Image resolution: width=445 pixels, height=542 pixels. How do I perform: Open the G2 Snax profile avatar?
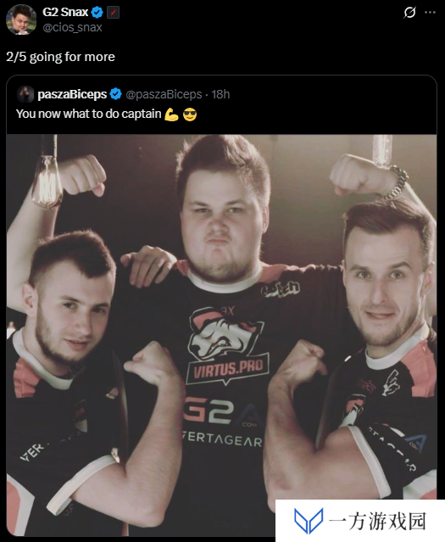tap(21, 20)
